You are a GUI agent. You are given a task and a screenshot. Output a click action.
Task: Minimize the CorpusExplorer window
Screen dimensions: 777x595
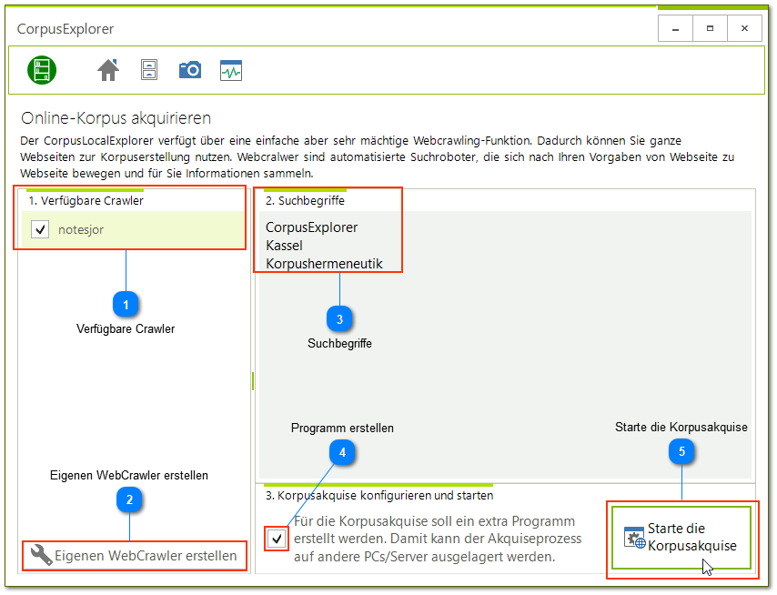click(675, 29)
